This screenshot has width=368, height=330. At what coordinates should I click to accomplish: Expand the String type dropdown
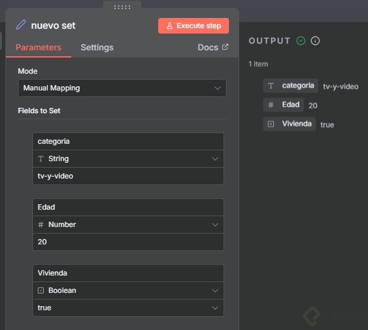point(128,159)
